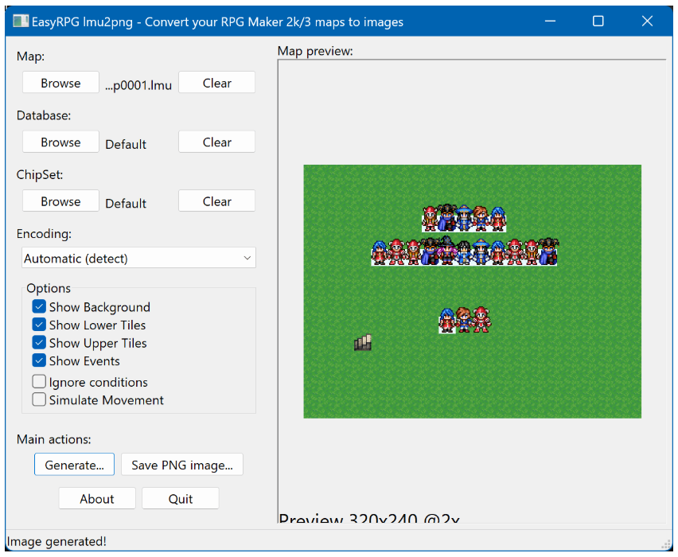Screen dimensions: 678x557
Task: Click the window resize grip in status bar
Action: coord(667,545)
